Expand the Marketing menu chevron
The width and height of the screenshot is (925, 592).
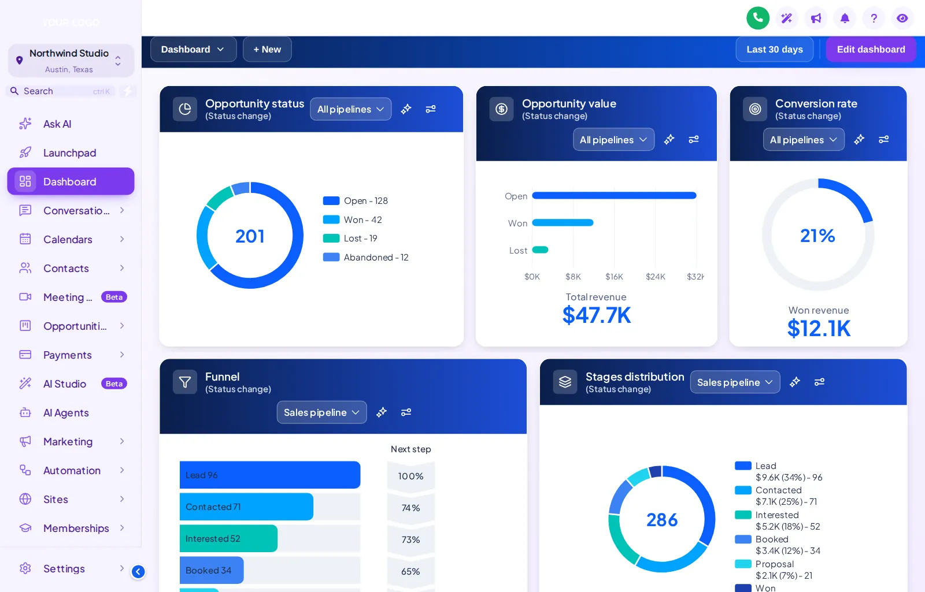(122, 441)
